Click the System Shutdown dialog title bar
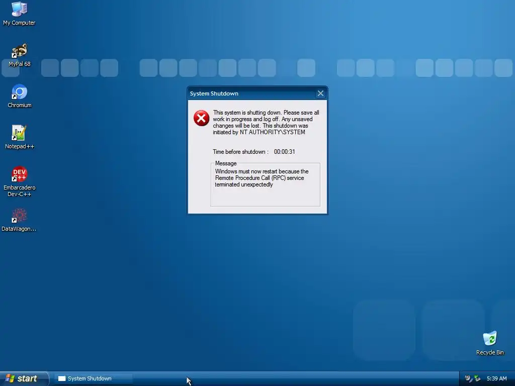515x386 pixels. click(x=252, y=93)
